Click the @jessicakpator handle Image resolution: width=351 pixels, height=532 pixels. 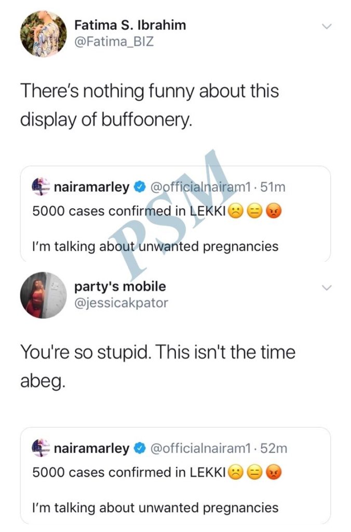tap(121, 302)
